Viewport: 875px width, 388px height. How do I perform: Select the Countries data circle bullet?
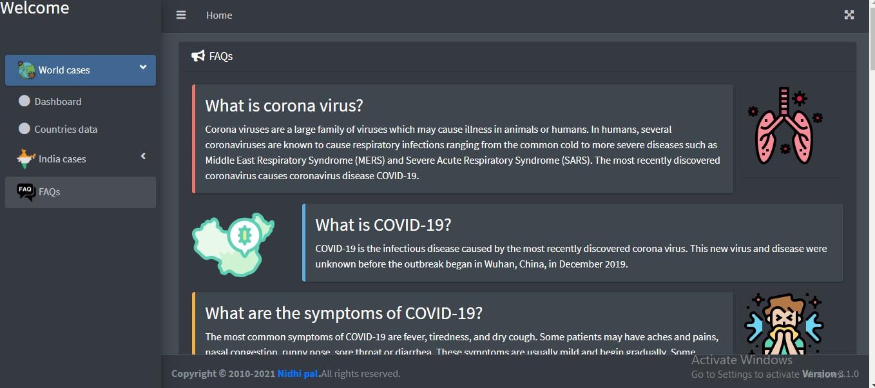tap(24, 129)
